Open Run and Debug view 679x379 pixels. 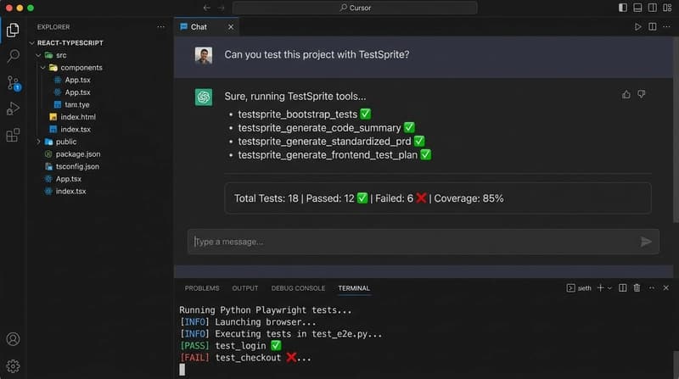(x=13, y=109)
